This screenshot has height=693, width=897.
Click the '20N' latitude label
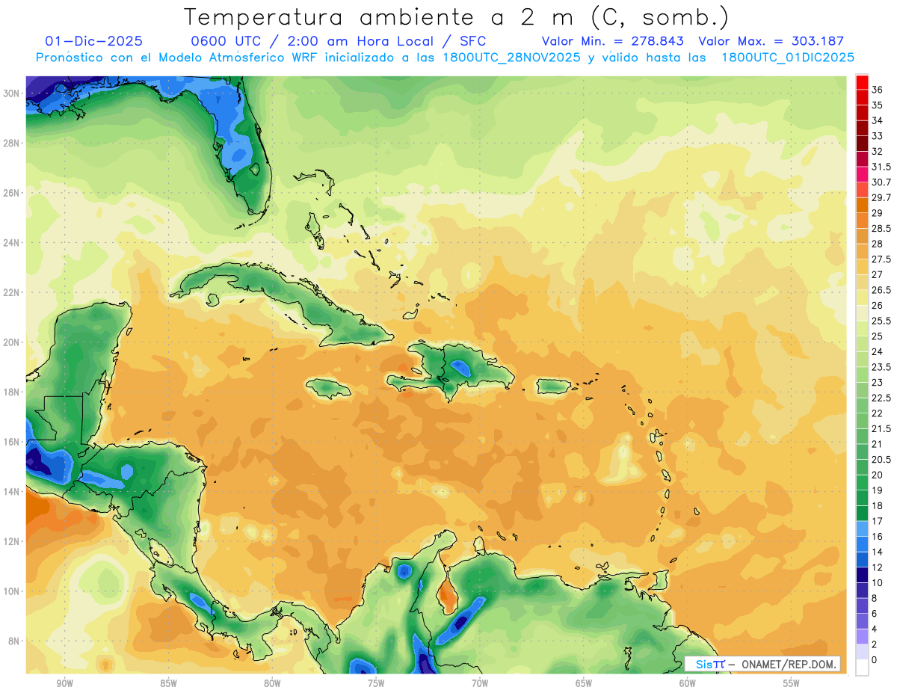[11, 342]
